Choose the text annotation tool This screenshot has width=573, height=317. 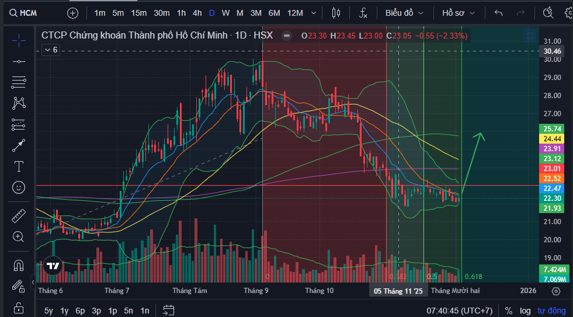click(19, 166)
